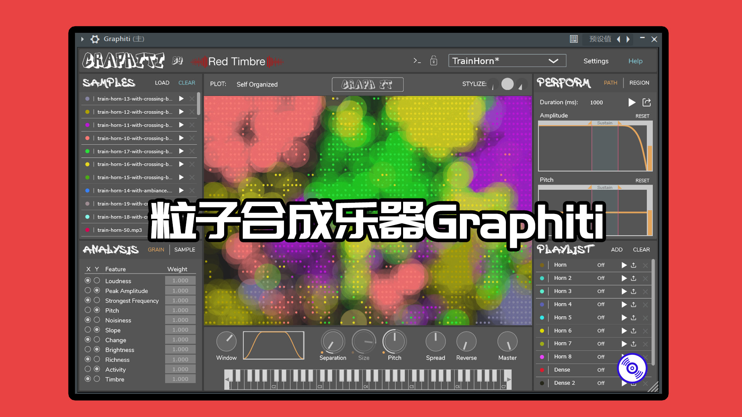Click the REGION tab in Perform panel
The width and height of the screenshot is (742, 417).
pyautogui.click(x=639, y=83)
